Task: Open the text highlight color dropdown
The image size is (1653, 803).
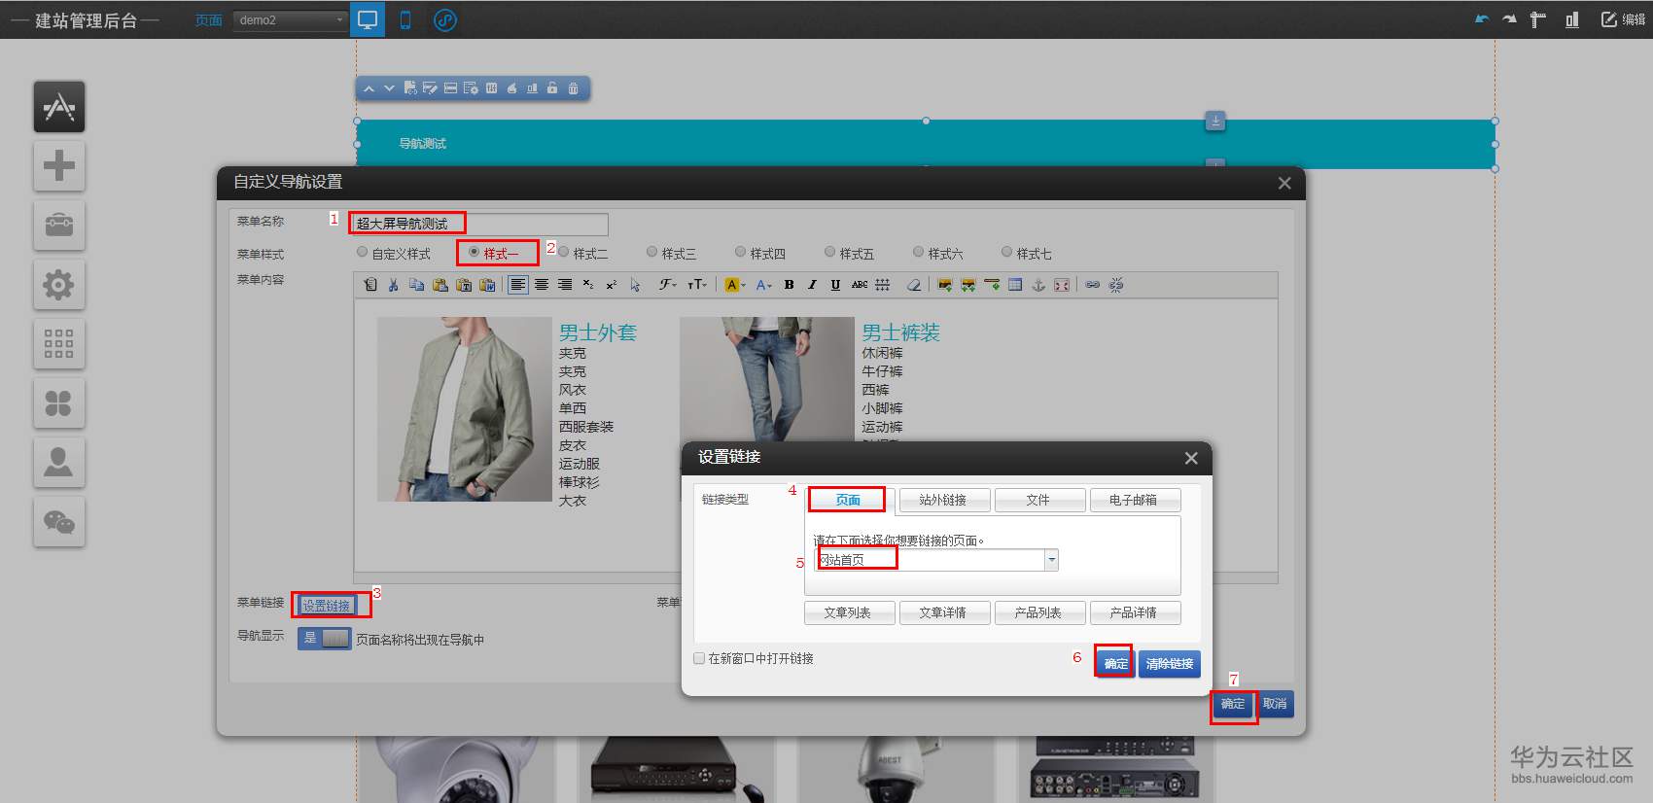Action: click(x=735, y=285)
